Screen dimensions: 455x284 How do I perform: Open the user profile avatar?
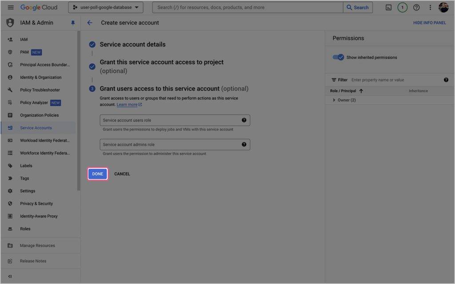[x=443, y=8]
